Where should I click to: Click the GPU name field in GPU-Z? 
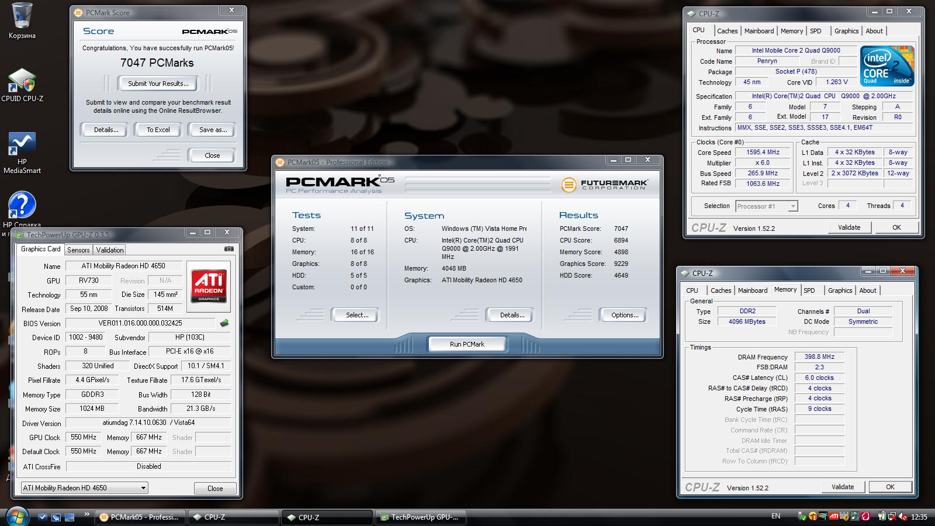click(125, 266)
